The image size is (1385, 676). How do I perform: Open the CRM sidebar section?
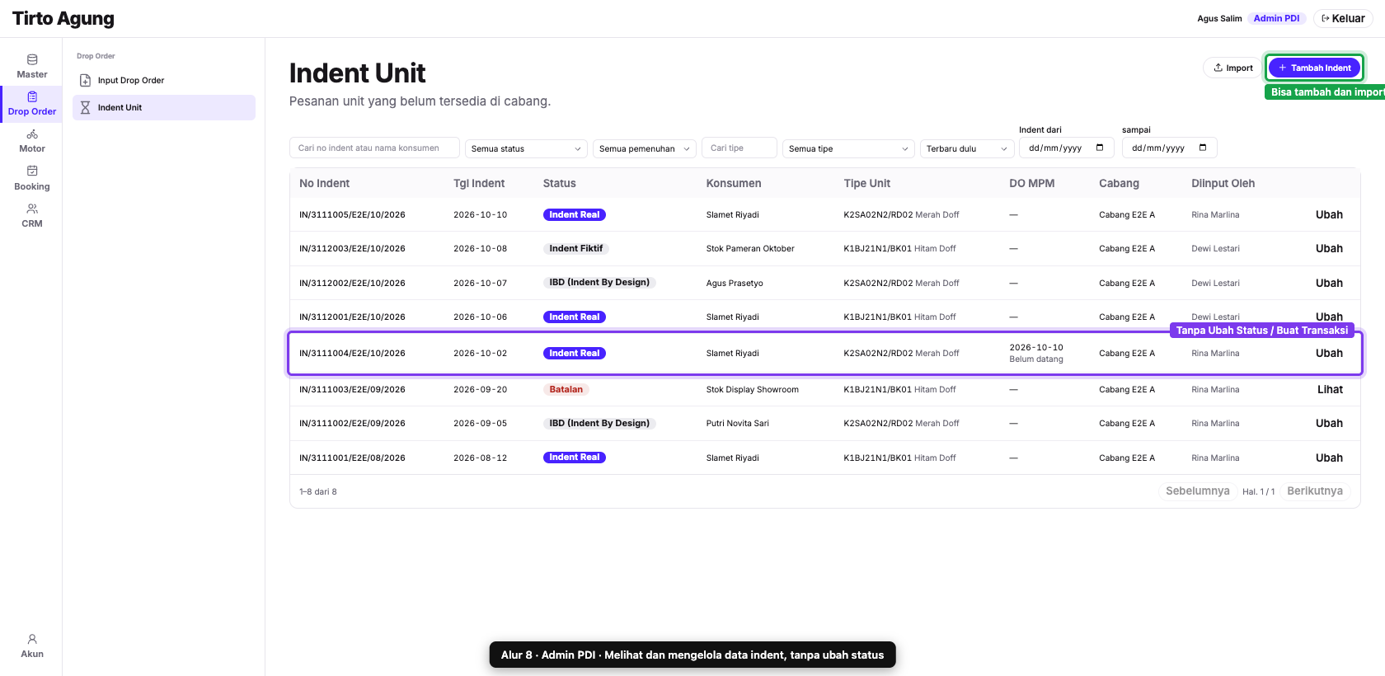31,215
